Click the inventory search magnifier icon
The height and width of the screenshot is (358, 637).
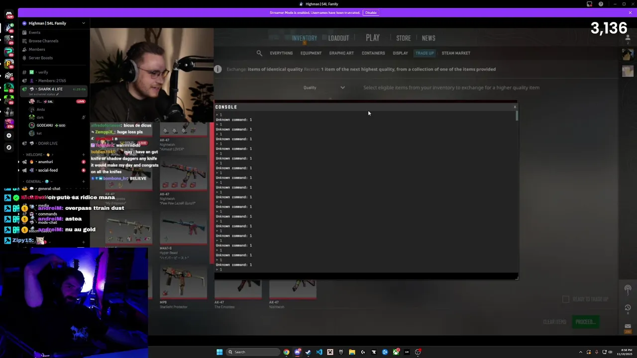coord(259,53)
